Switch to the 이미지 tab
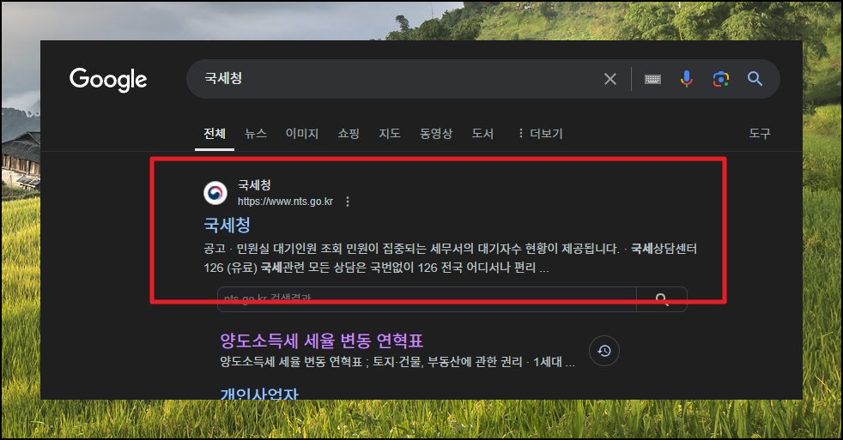Image resolution: width=843 pixels, height=440 pixels. [302, 133]
